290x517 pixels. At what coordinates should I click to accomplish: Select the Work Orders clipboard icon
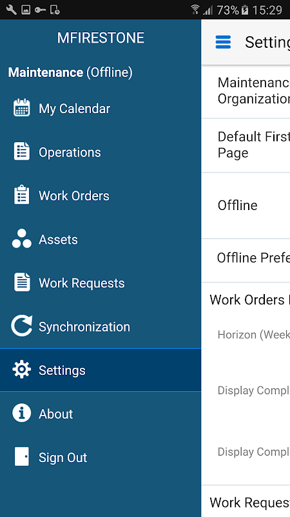point(22,195)
